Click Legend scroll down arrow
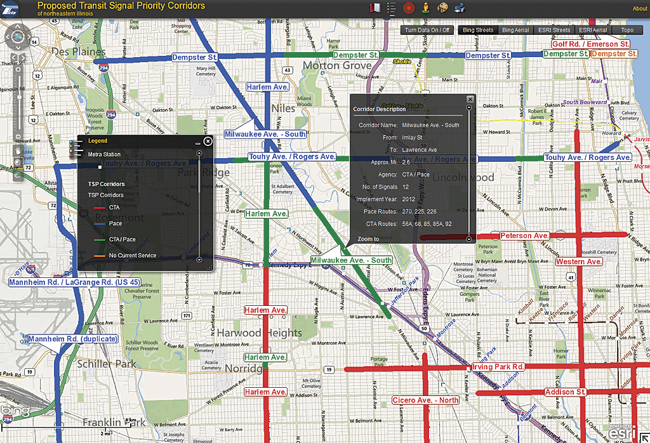 pyautogui.click(x=199, y=260)
